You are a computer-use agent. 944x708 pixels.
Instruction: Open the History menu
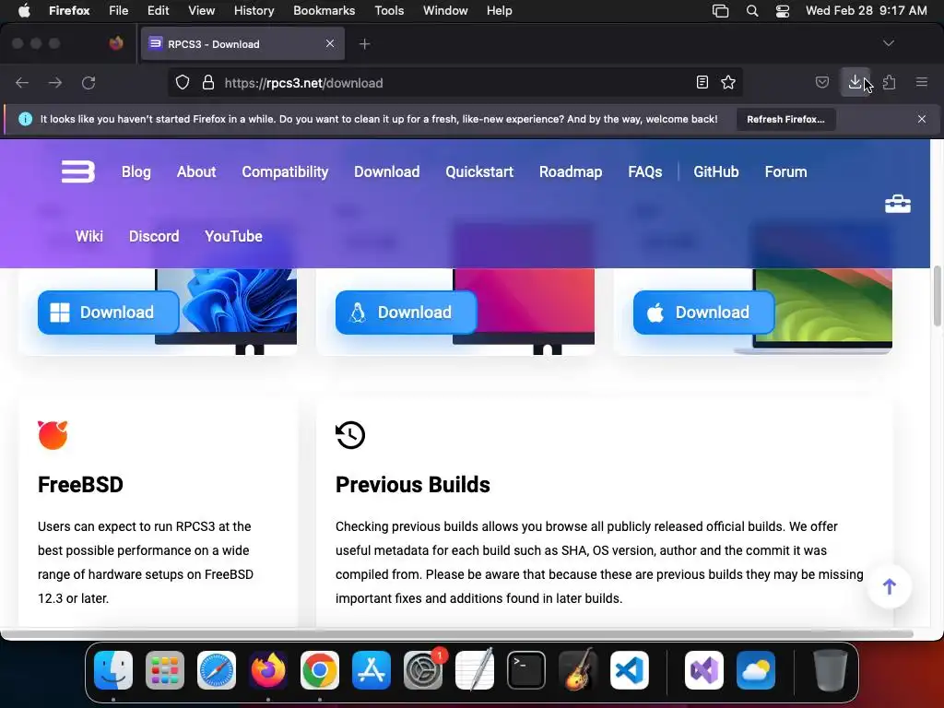coord(254,11)
